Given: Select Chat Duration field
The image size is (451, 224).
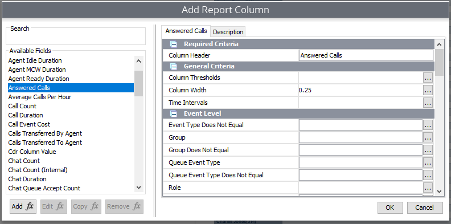Looking at the screenshot, I should point(71,179).
